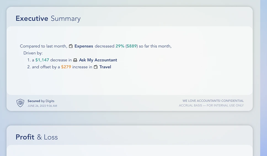The height and width of the screenshot is (156, 267).
Task: Click the blue vertical scrollbar strip
Action: 263,78
